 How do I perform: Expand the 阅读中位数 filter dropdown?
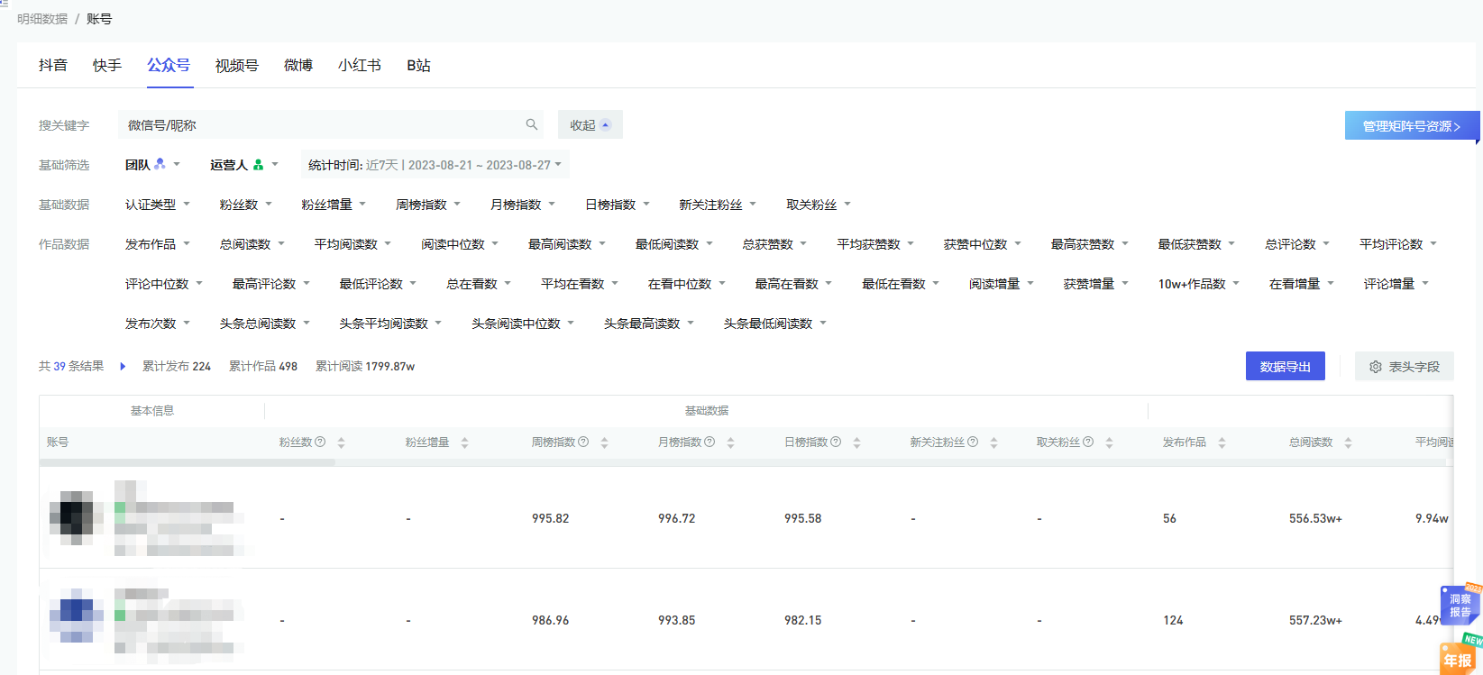click(460, 243)
